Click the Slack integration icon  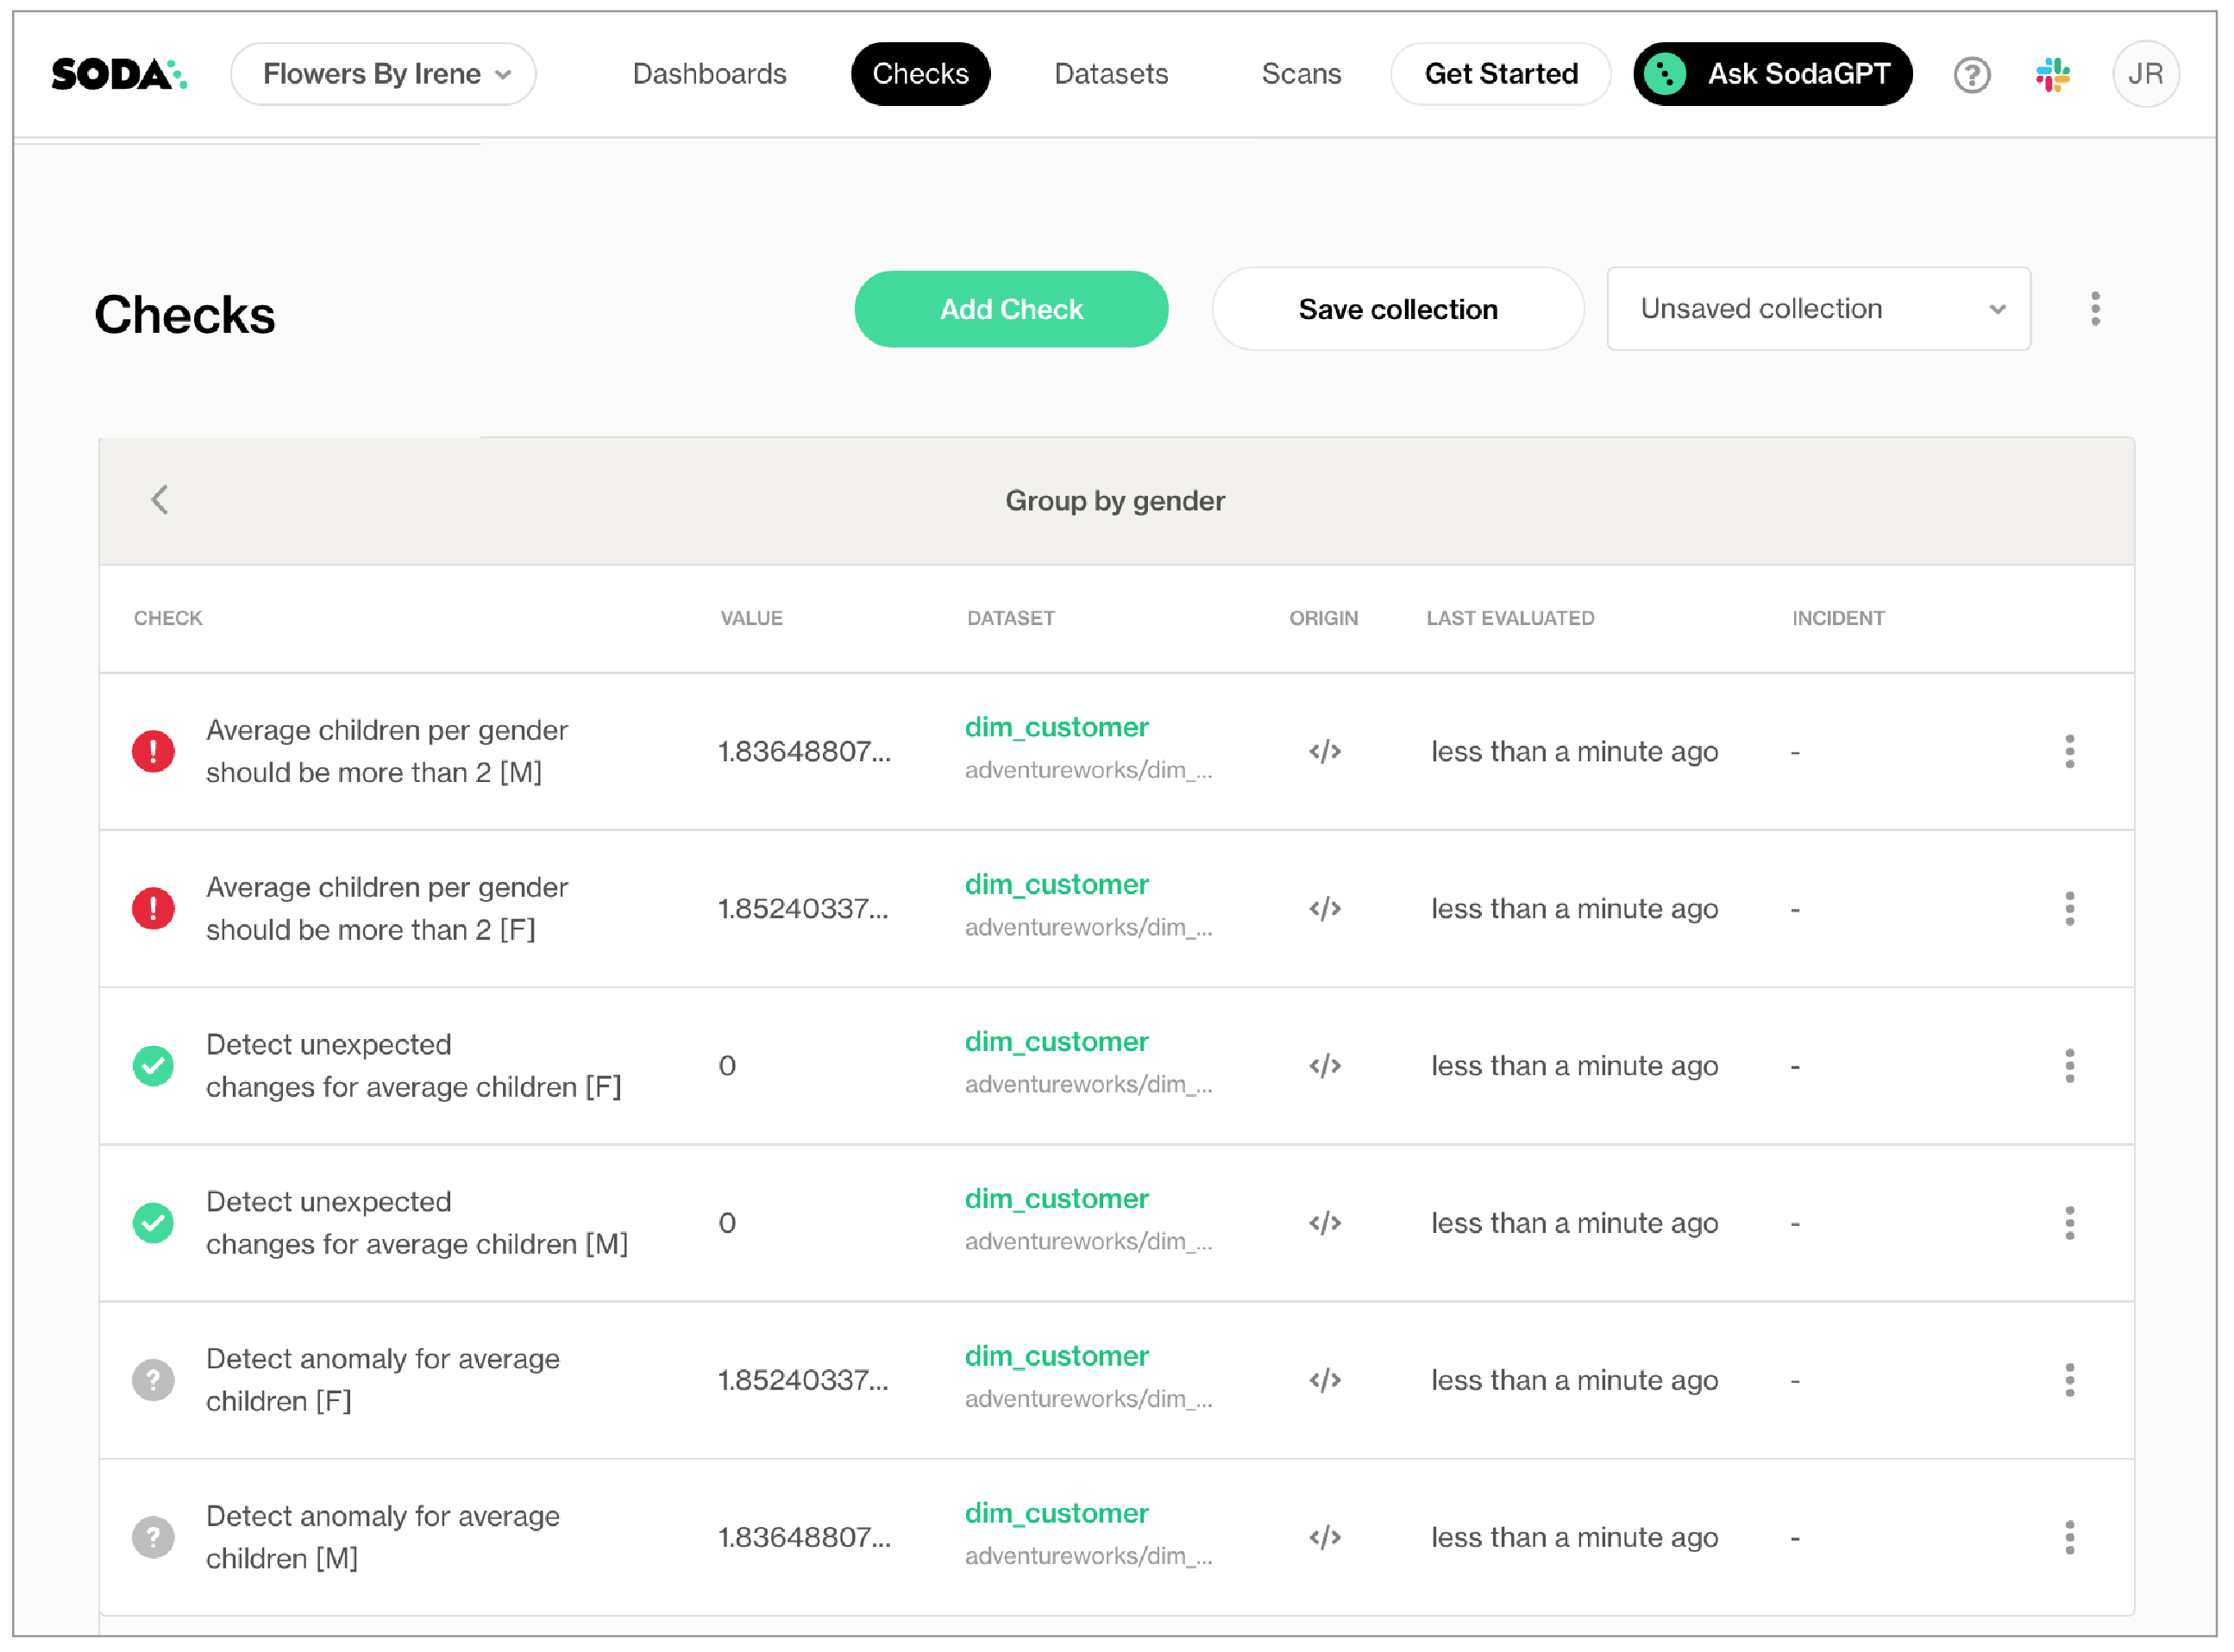2053,75
